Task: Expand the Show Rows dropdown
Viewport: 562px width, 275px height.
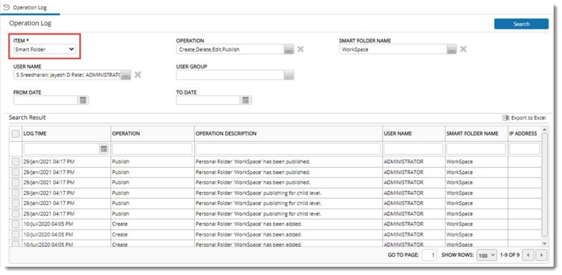Action: coord(487,255)
